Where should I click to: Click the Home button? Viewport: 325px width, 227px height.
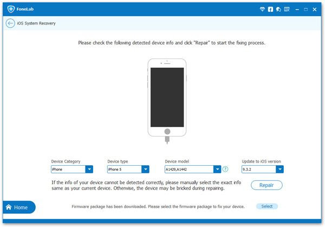tap(18, 207)
